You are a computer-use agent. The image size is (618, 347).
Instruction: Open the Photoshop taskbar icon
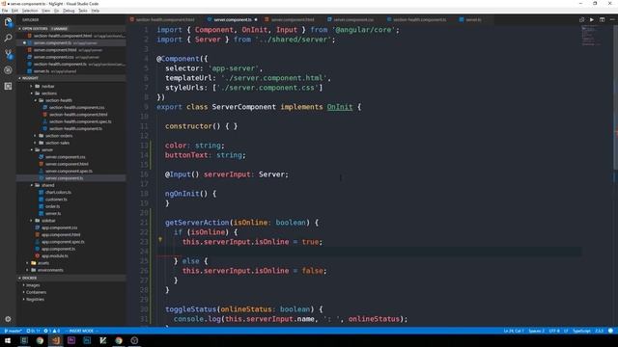(87, 340)
